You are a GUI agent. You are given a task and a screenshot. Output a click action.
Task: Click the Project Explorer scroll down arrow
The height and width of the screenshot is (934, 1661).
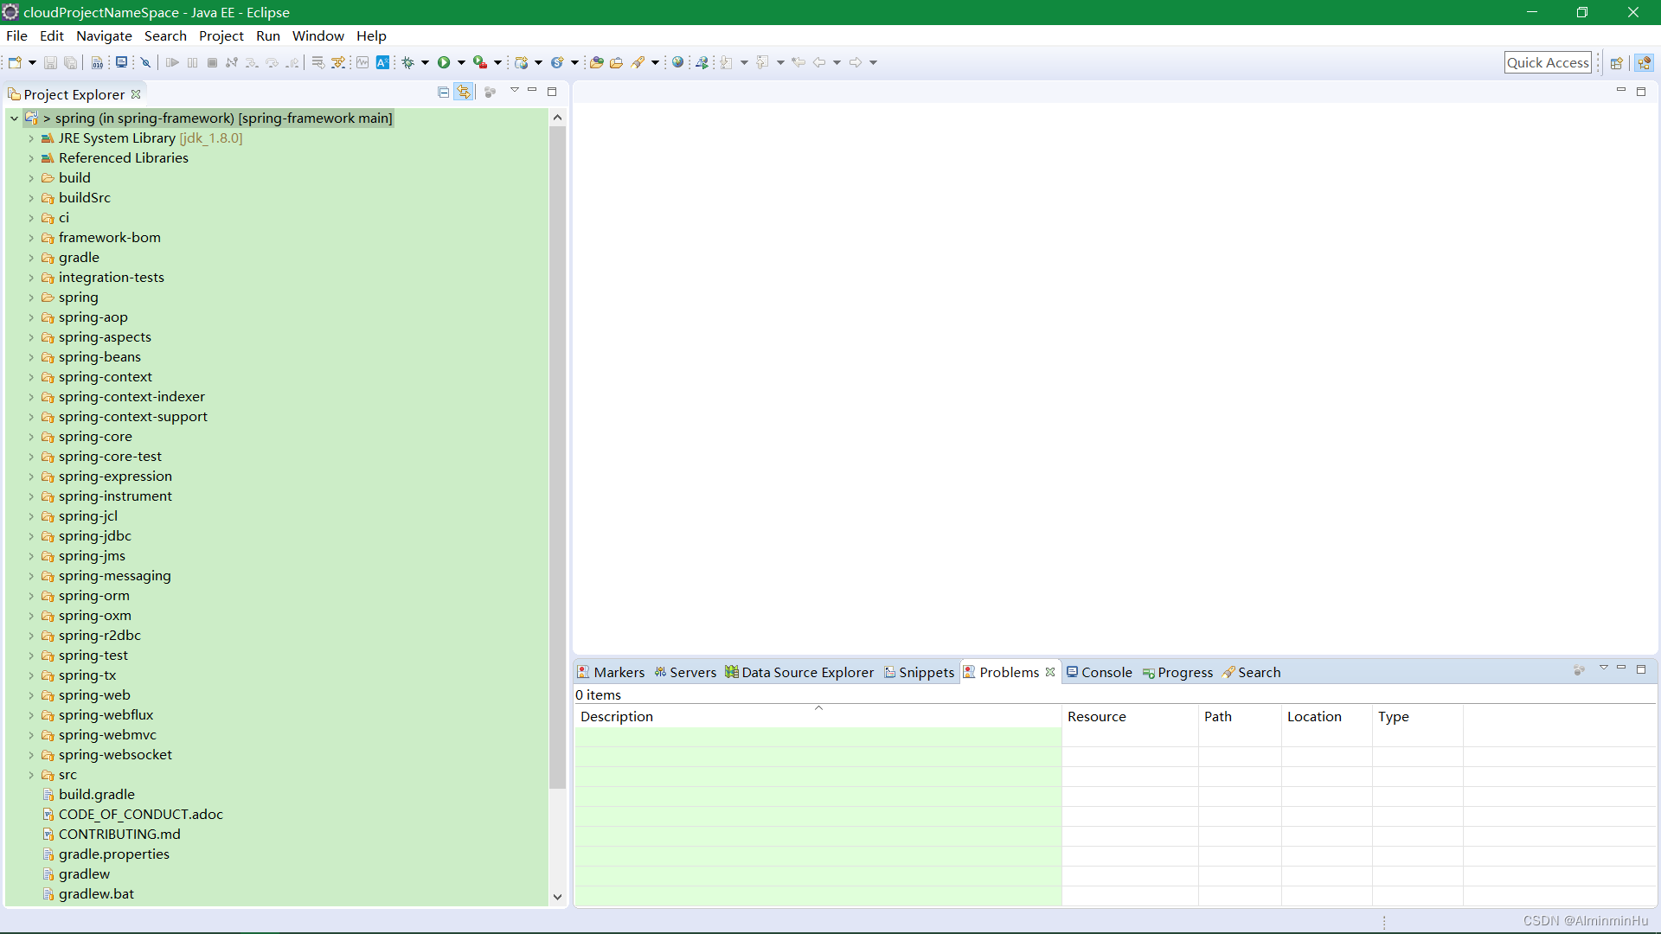557,897
